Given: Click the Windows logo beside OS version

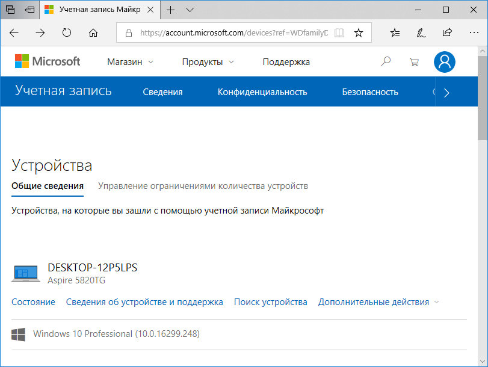Looking at the screenshot, I should [x=19, y=335].
